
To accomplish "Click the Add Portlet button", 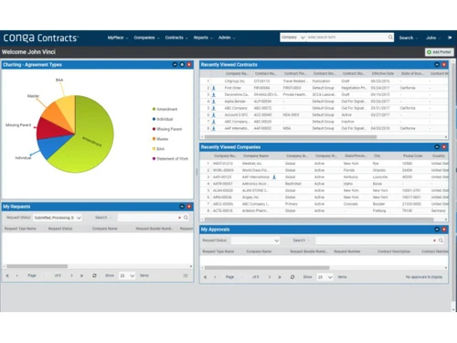I will (x=440, y=52).
